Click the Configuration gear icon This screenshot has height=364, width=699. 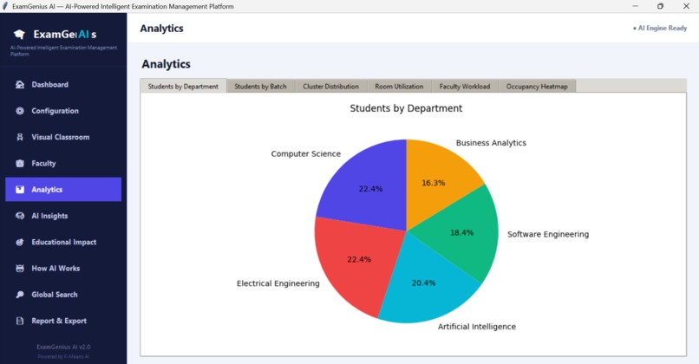[x=20, y=111]
